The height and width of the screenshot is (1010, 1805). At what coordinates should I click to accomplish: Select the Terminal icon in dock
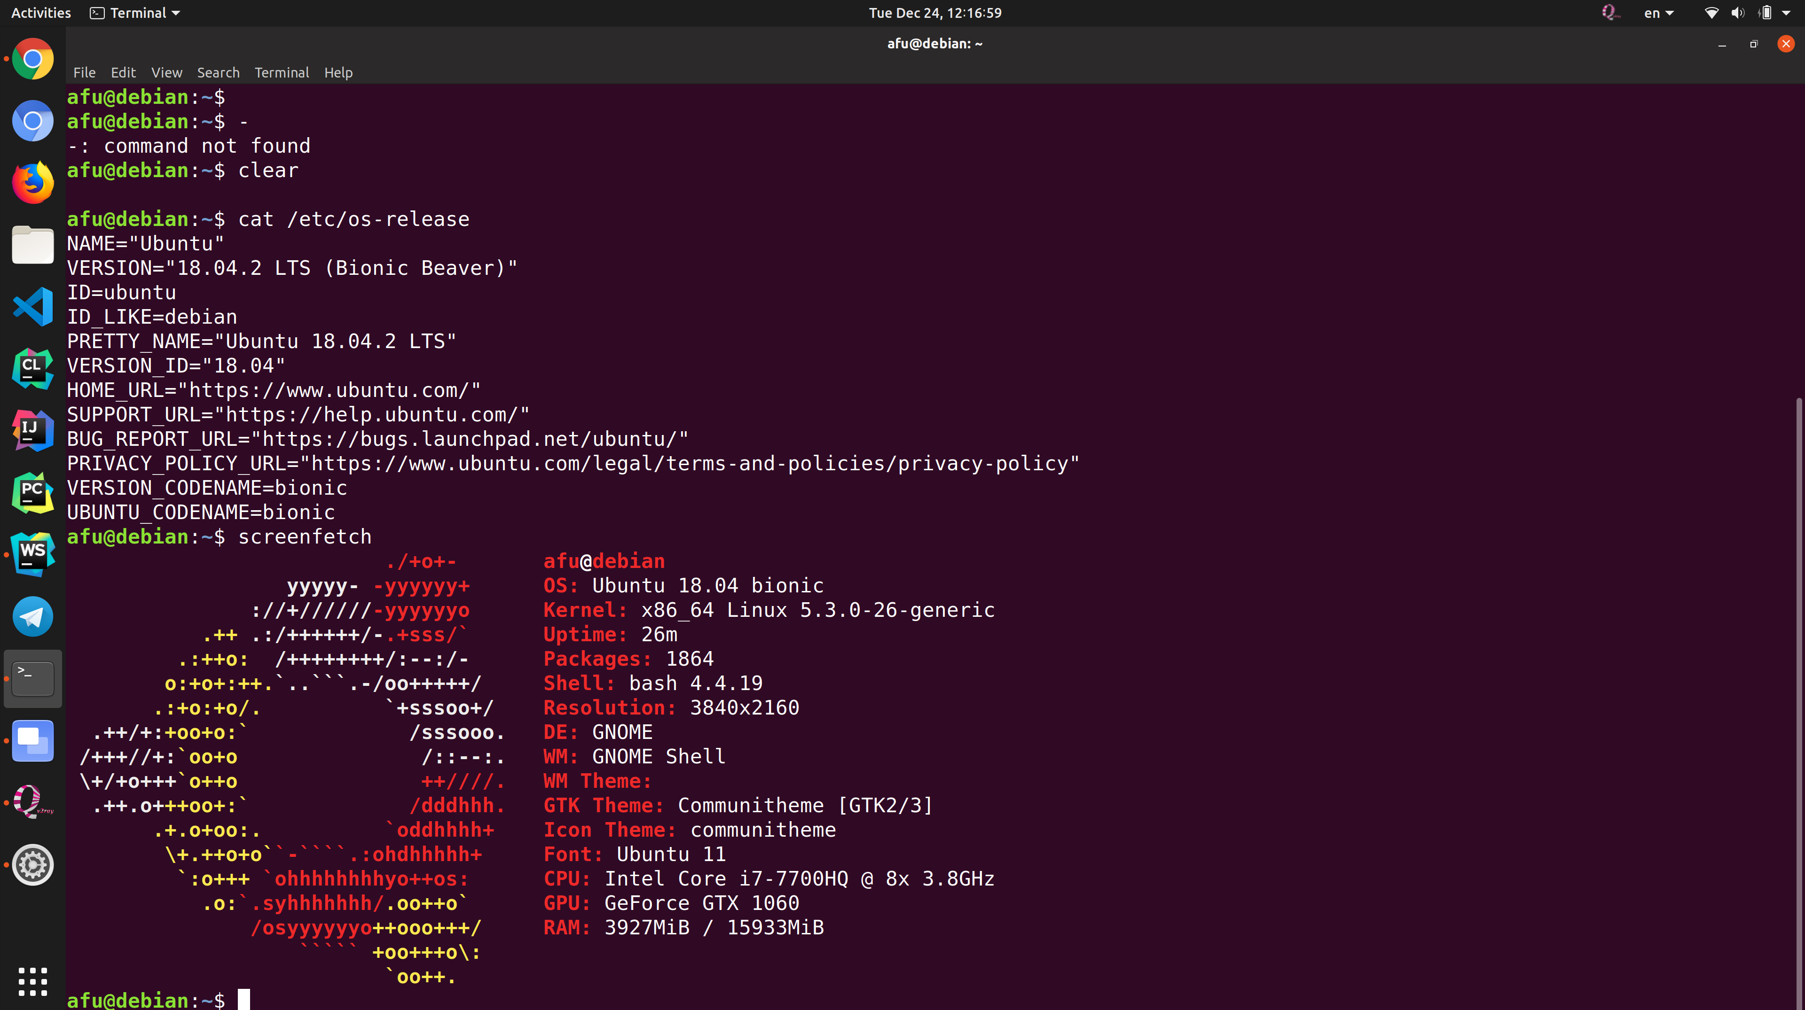(x=32, y=678)
